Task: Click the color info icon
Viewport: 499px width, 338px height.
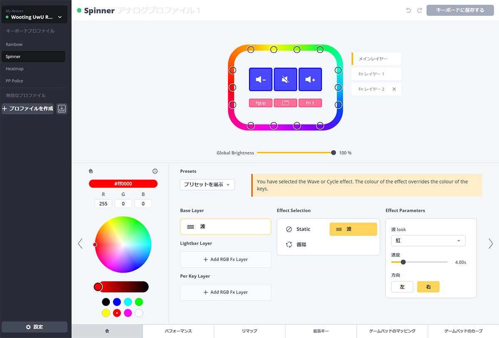Action: click(x=155, y=171)
